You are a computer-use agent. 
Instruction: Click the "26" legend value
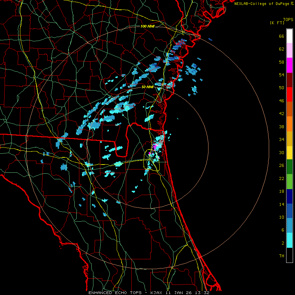[282, 166]
